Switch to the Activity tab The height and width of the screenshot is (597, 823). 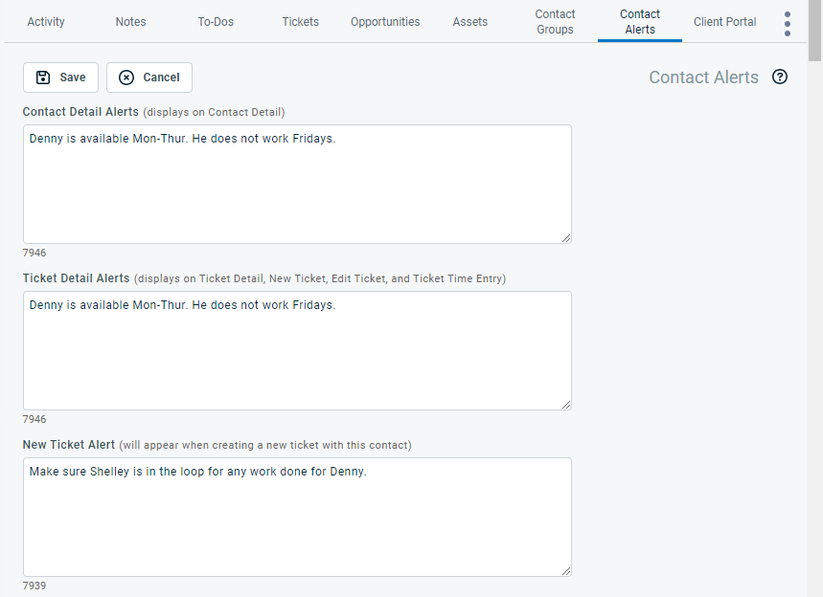click(46, 22)
